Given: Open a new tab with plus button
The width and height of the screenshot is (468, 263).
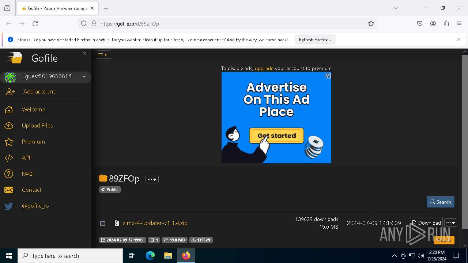Looking at the screenshot, I should [x=106, y=8].
